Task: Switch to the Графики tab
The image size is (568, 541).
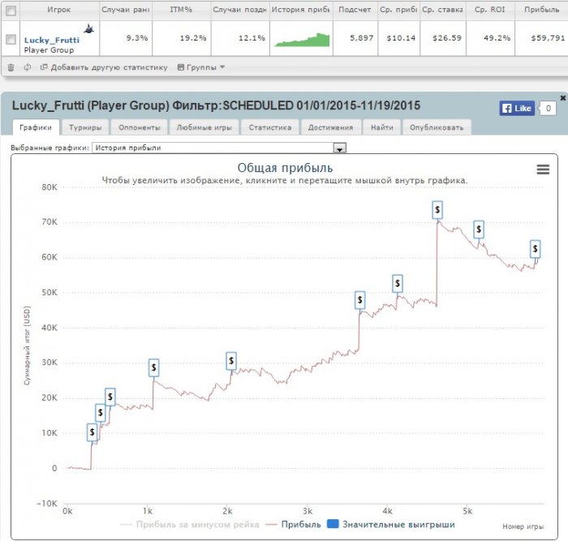Action: [x=36, y=127]
